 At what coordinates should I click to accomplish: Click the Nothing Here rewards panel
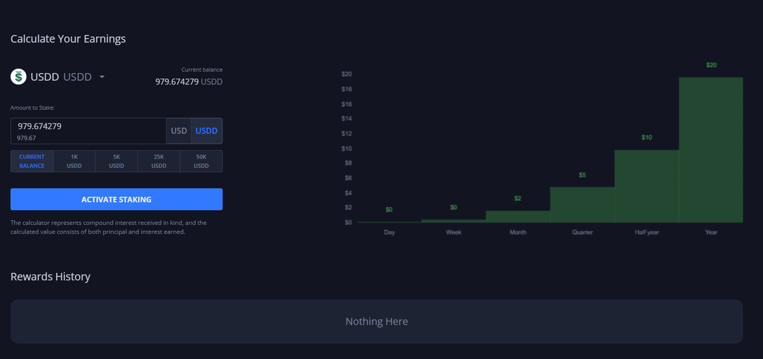(376, 321)
